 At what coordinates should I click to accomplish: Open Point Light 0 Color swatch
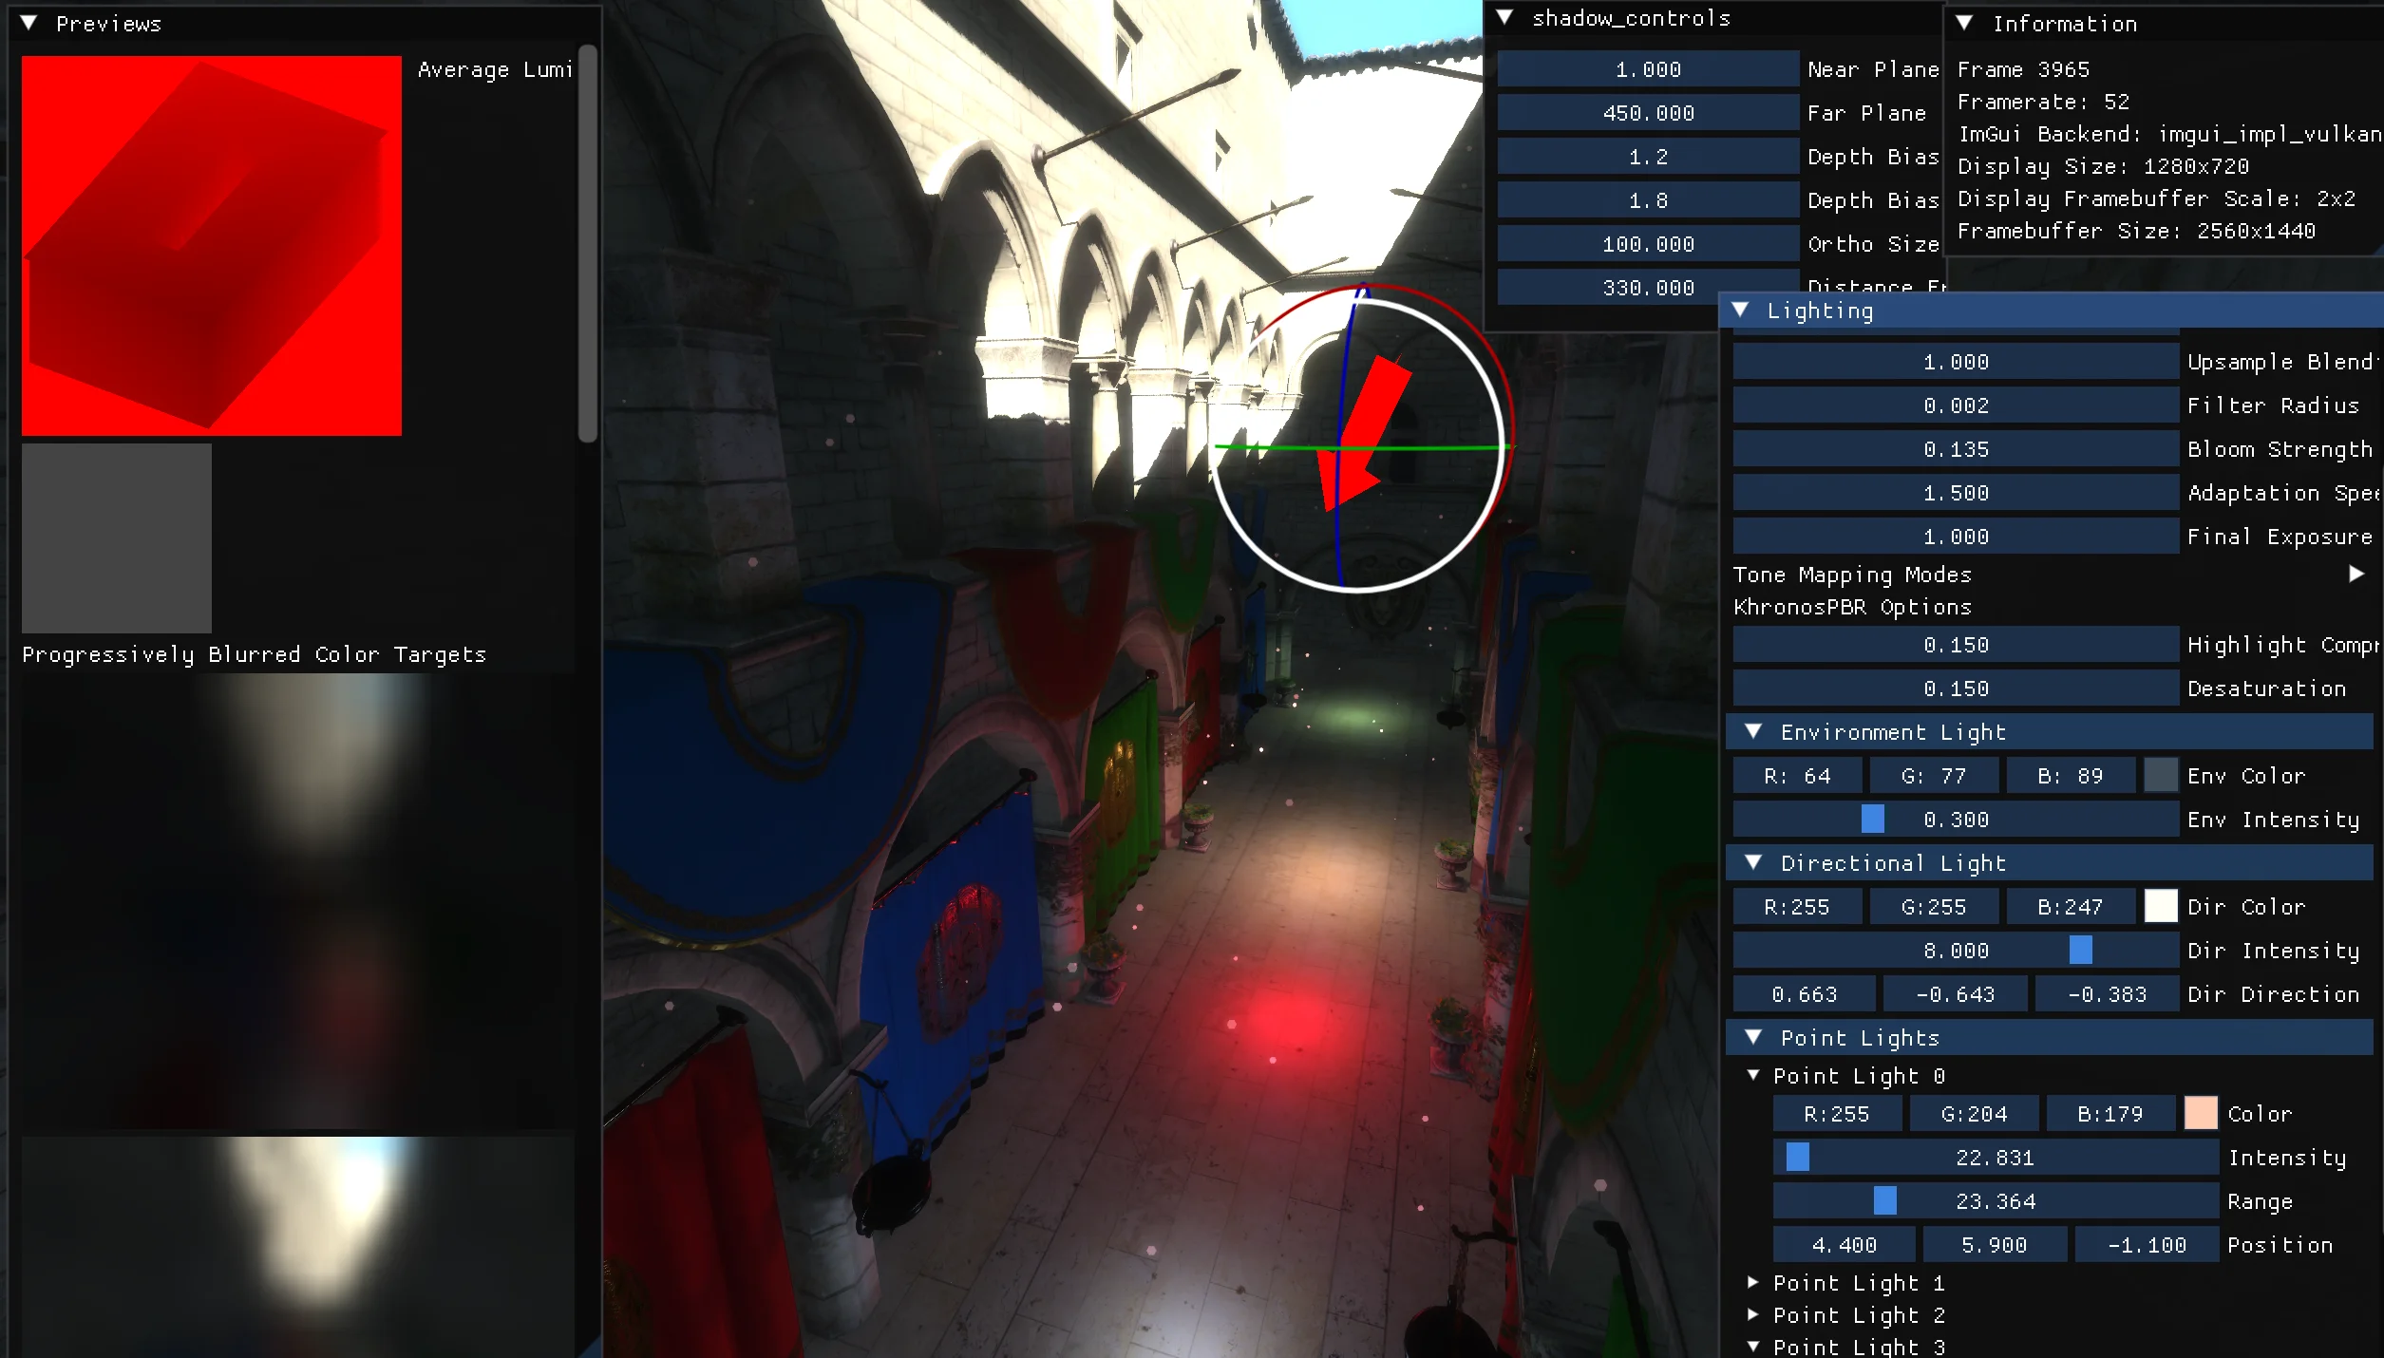pyautogui.click(x=2201, y=1113)
